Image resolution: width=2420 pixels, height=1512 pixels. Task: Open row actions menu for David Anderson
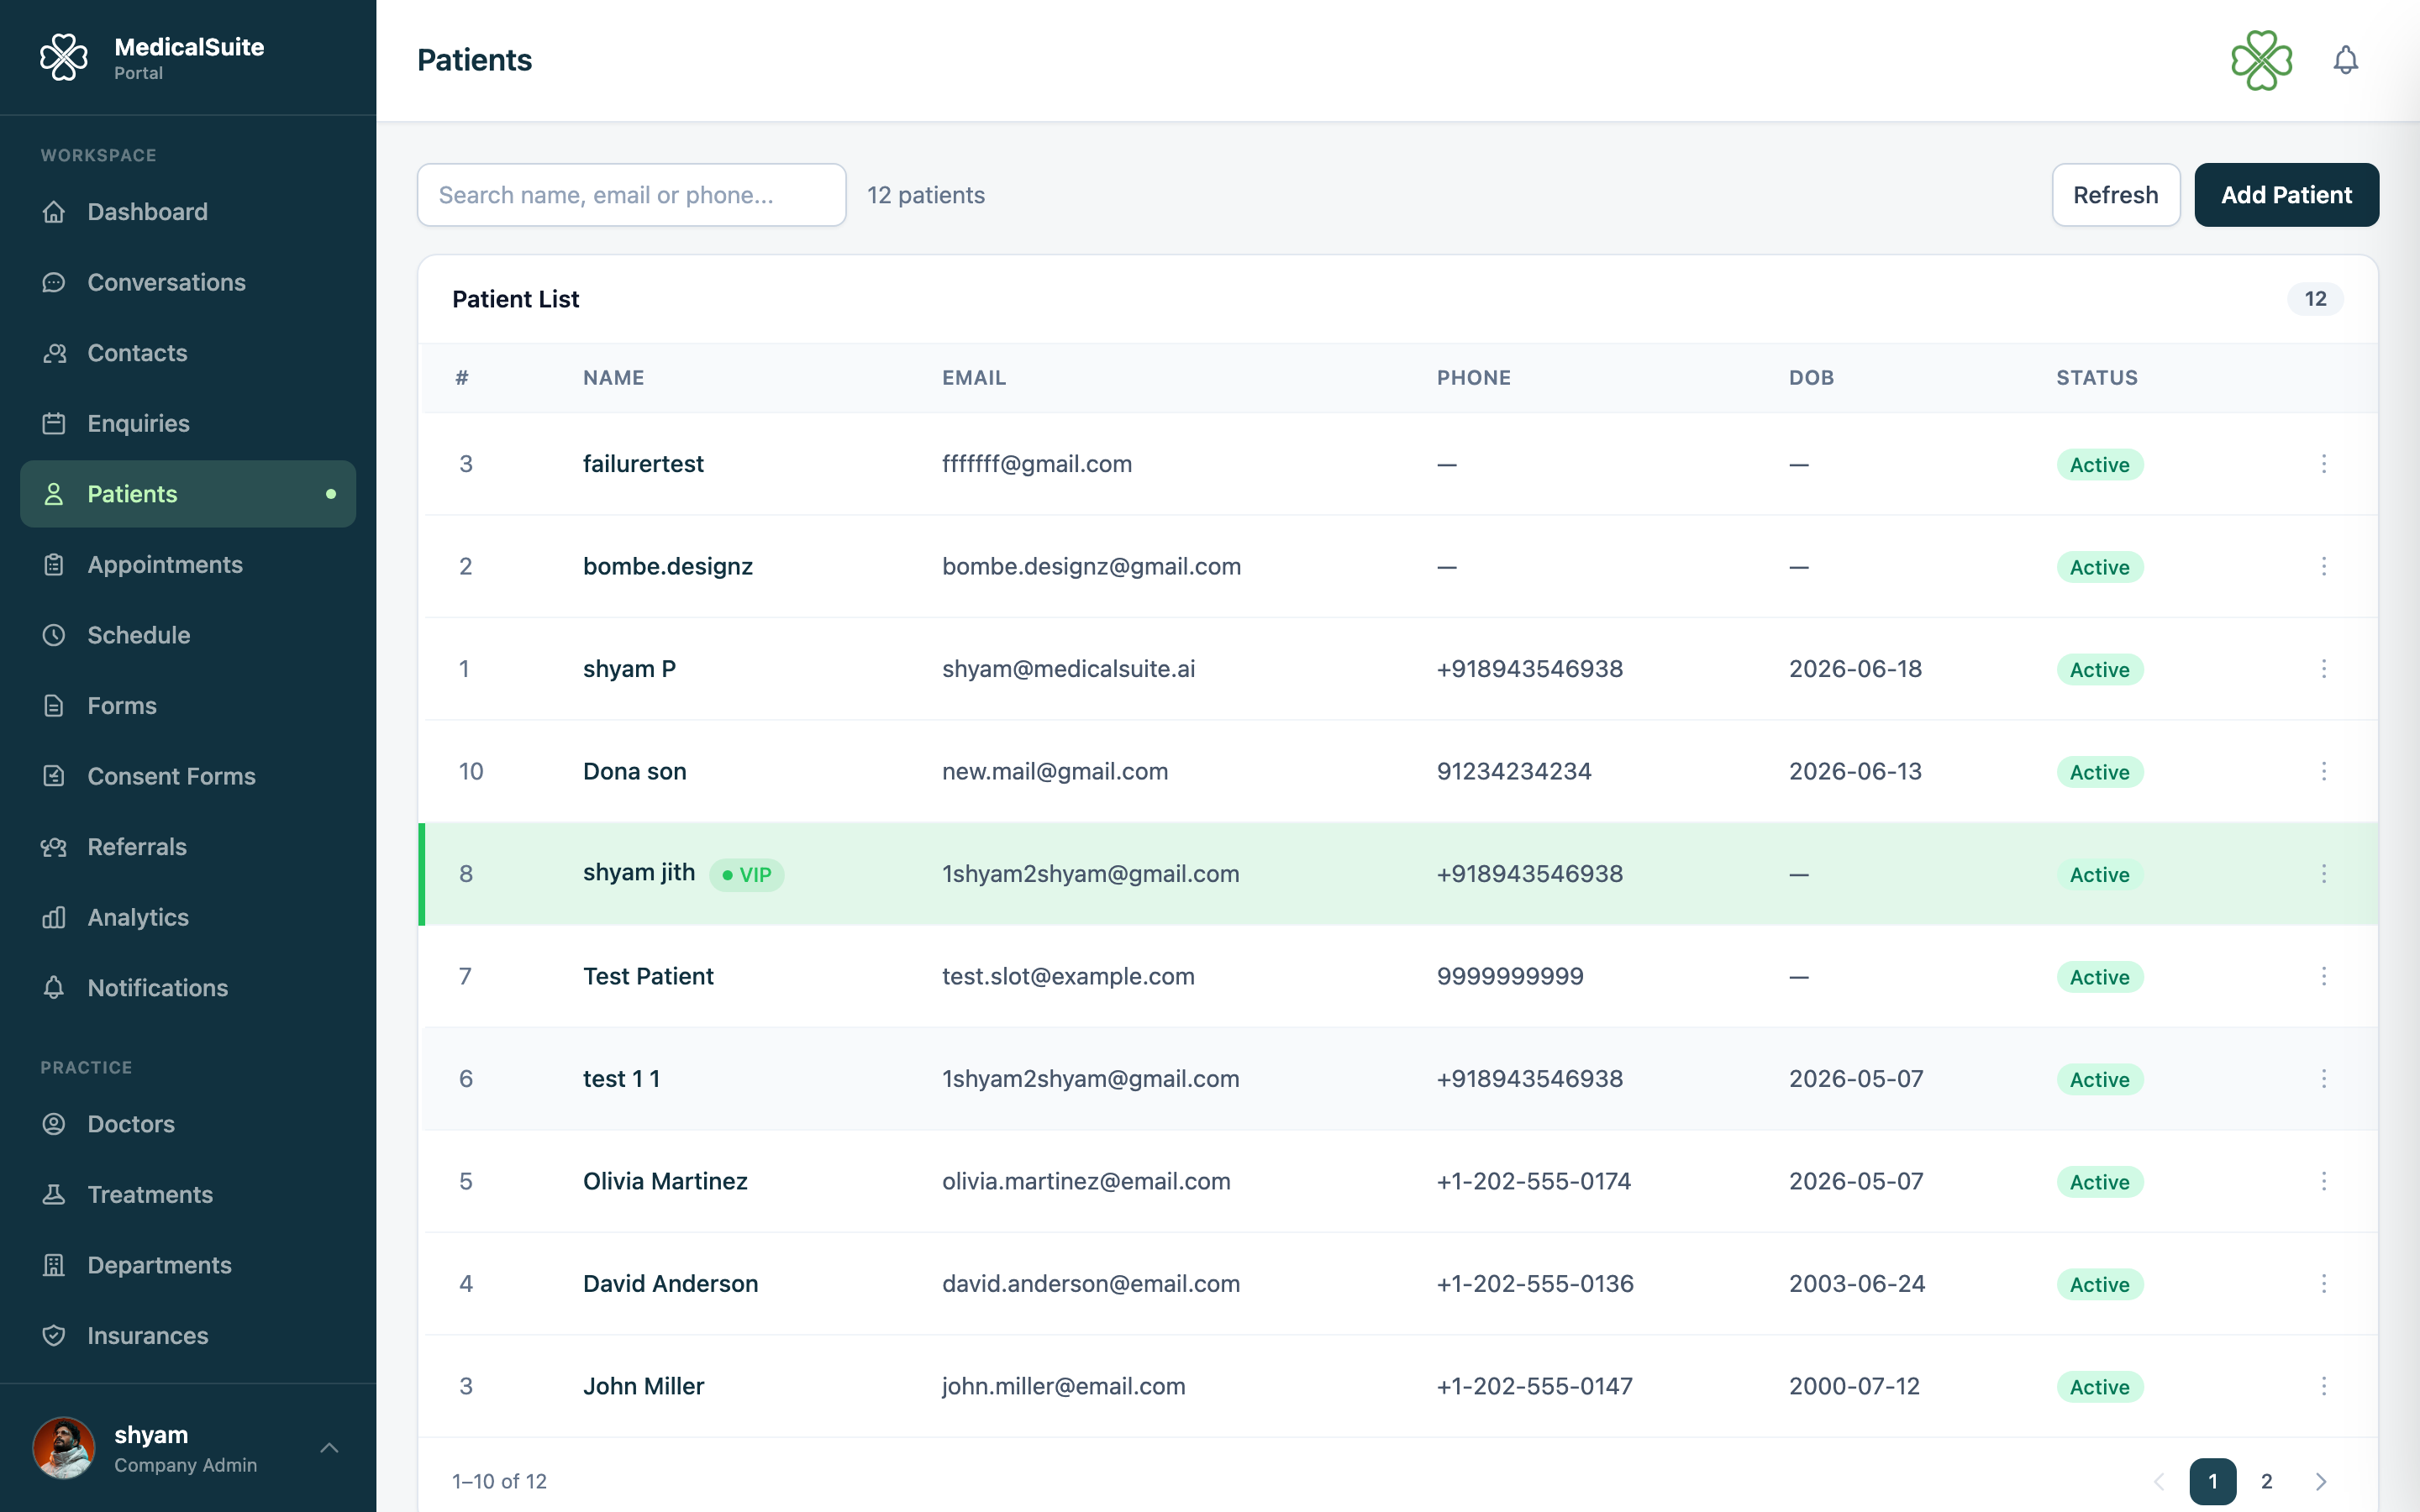pos(2323,1284)
